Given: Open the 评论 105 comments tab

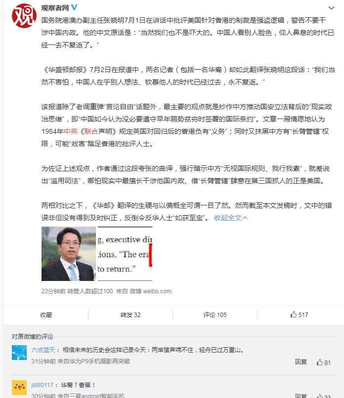Looking at the screenshot, I should (x=215, y=315).
